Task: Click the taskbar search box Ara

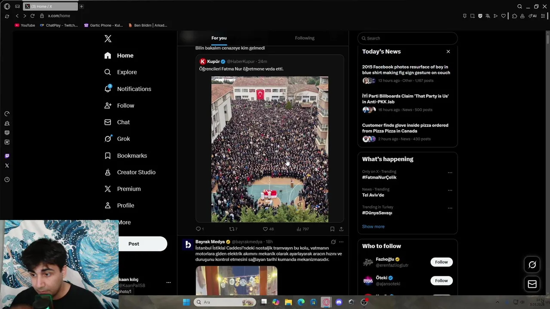Action: pos(224,302)
